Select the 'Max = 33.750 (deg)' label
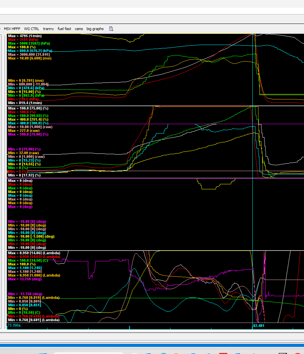 tap(25, 279)
